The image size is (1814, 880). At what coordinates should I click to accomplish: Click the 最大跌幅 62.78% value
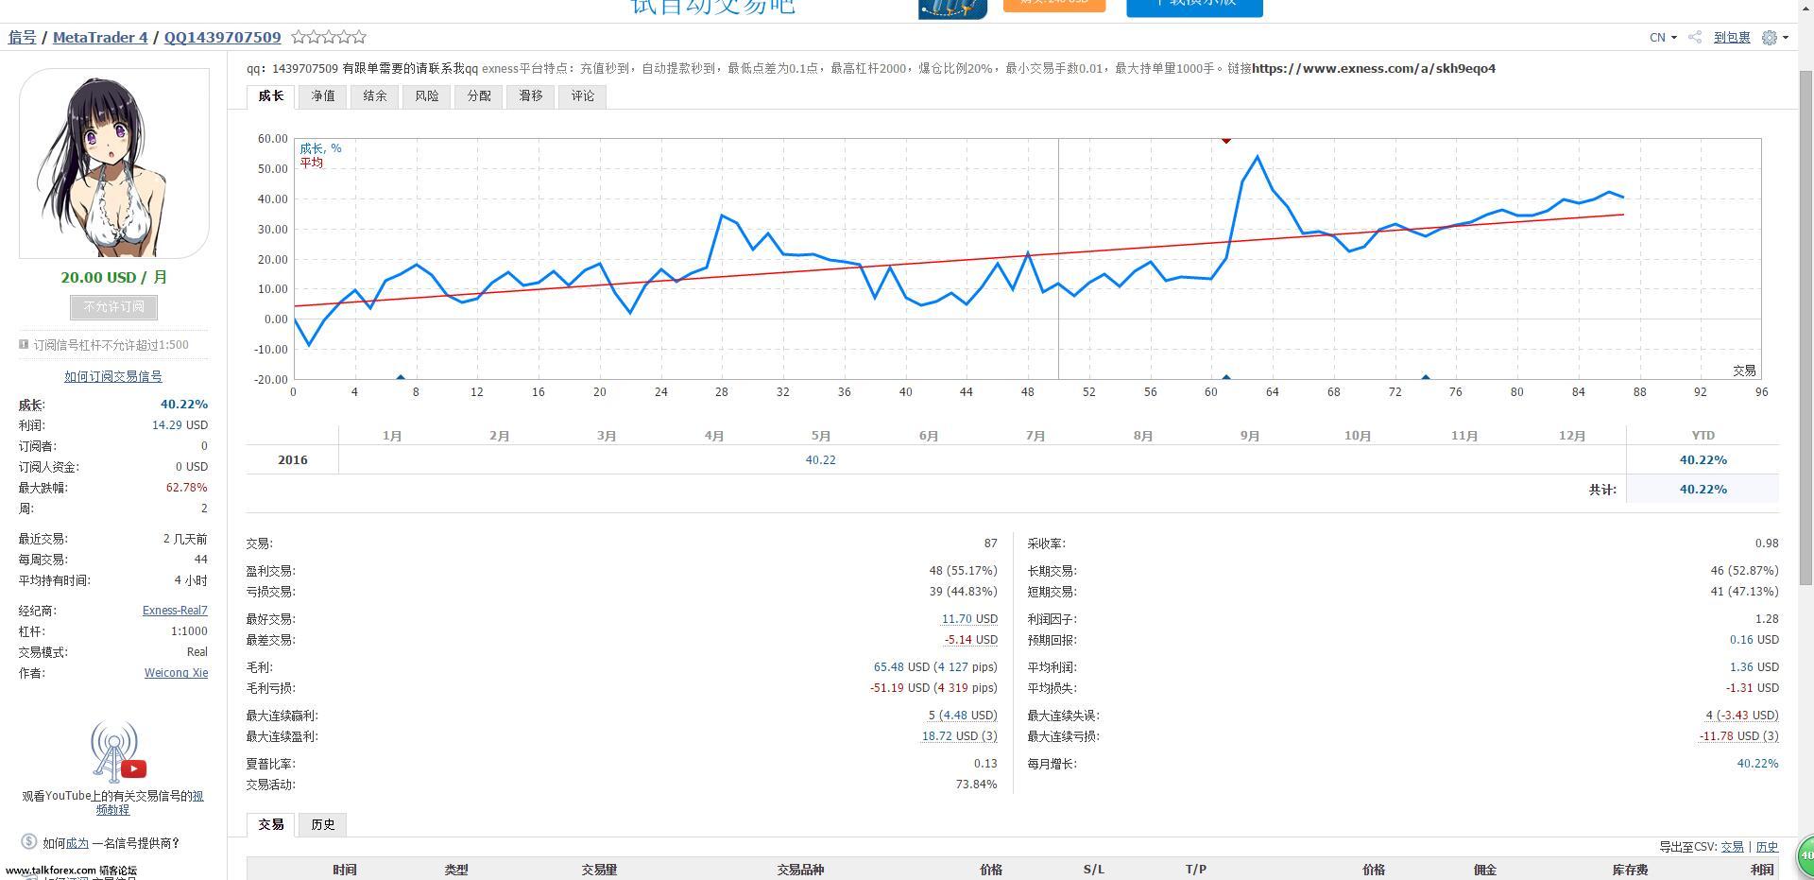[x=186, y=488]
